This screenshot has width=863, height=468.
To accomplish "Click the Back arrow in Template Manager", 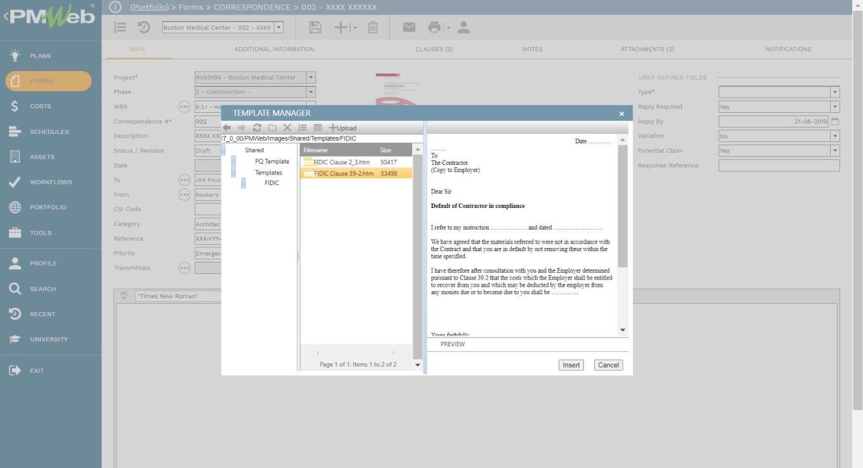I will pyautogui.click(x=227, y=127).
